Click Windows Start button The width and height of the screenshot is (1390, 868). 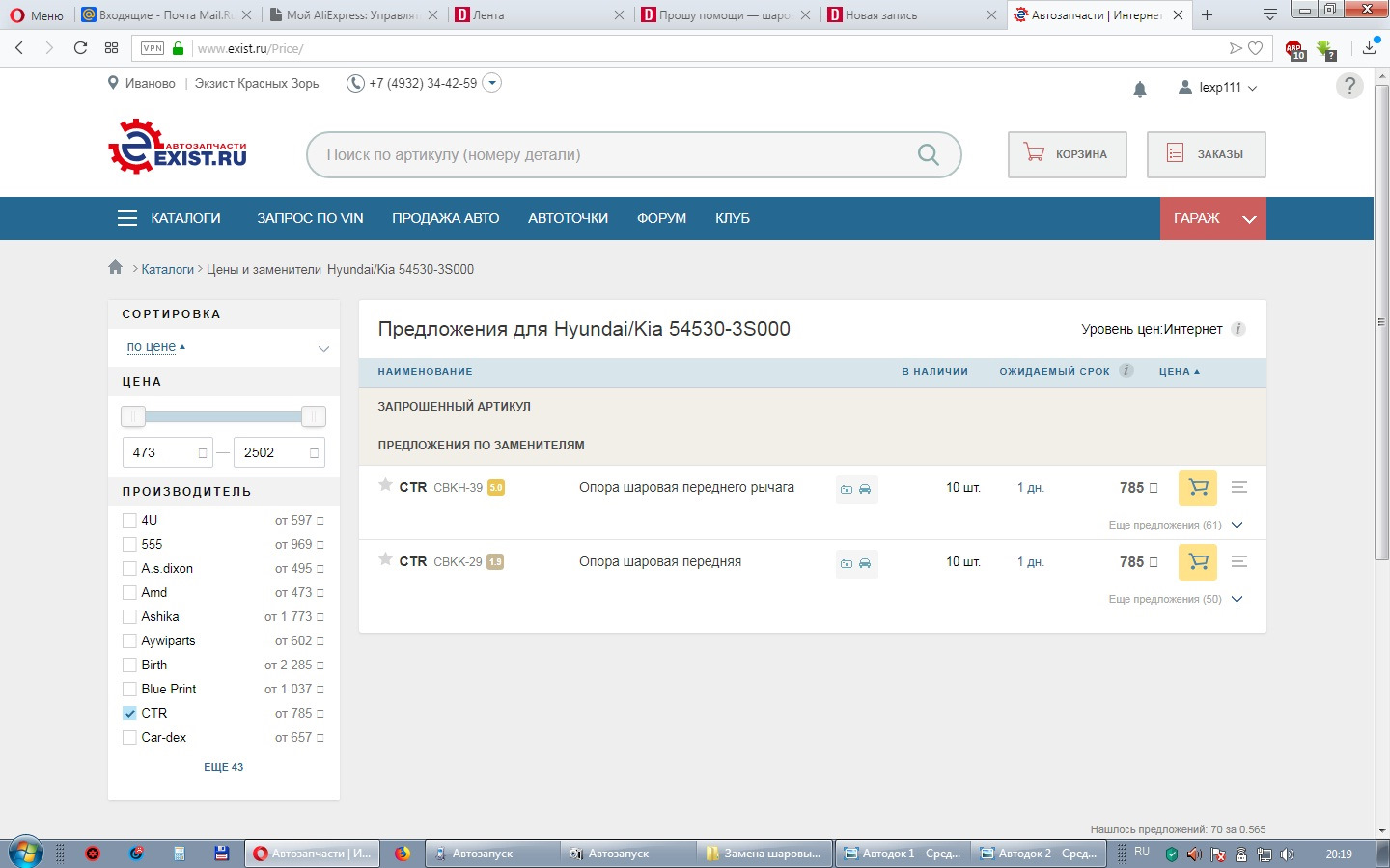click(25, 853)
